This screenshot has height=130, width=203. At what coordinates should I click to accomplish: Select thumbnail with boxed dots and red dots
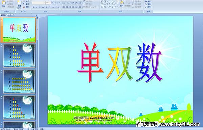(x=19, y=107)
